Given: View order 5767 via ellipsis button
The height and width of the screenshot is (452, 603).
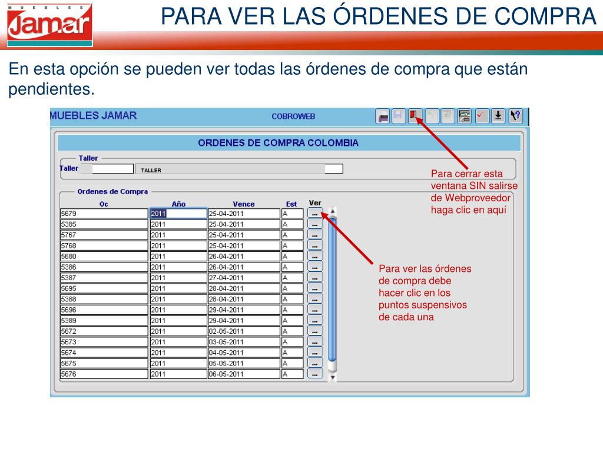Looking at the screenshot, I should click(315, 235).
